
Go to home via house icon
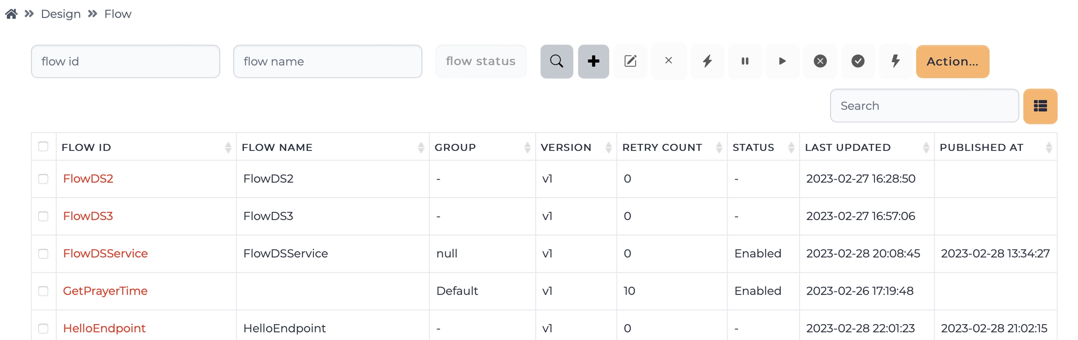click(x=11, y=14)
